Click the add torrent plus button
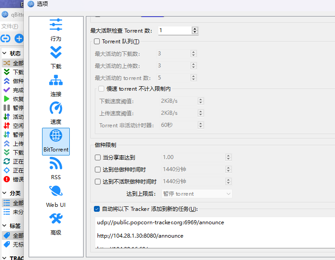 [19, 38]
